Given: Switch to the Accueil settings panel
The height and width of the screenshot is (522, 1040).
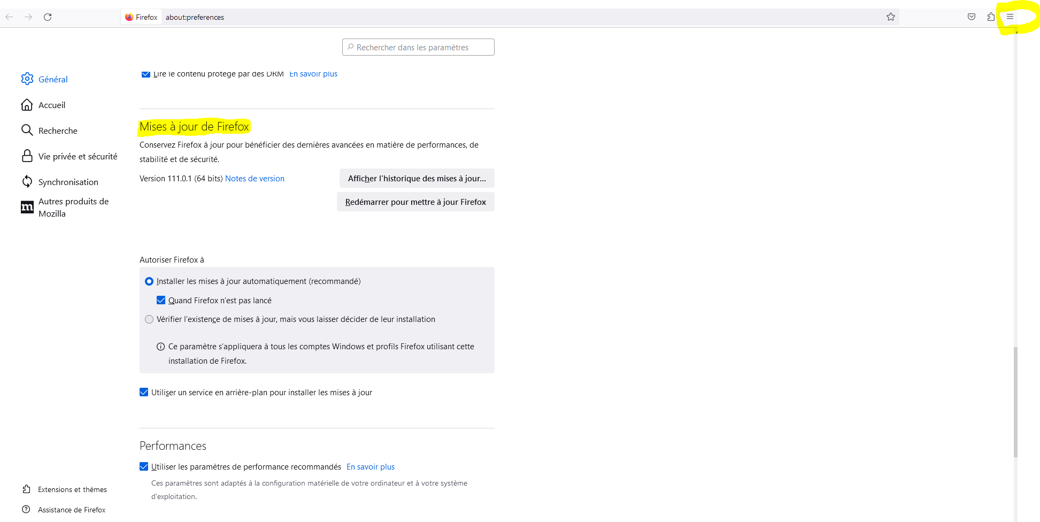Looking at the screenshot, I should (x=52, y=105).
